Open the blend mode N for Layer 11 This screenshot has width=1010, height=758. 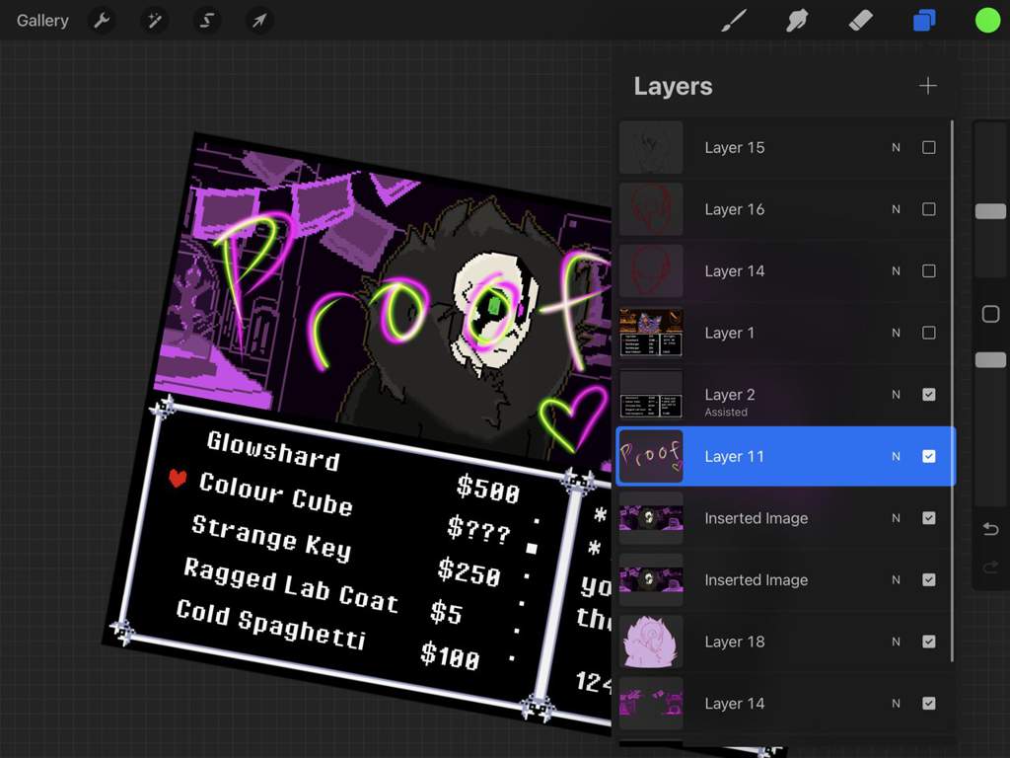point(896,456)
